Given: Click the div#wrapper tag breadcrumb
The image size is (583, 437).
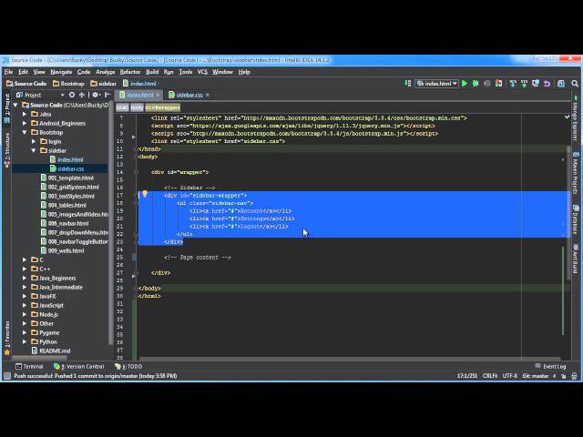Looking at the screenshot, I should point(162,107).
